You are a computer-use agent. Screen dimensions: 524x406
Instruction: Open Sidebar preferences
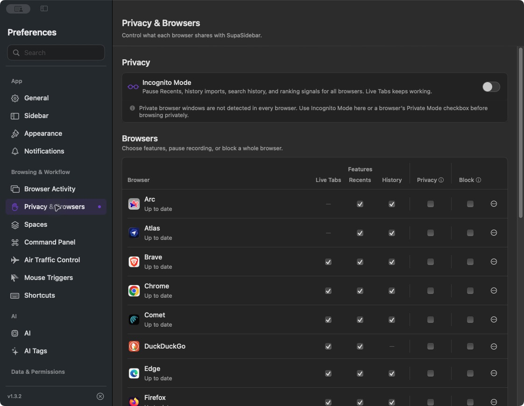tap(56, 116)
